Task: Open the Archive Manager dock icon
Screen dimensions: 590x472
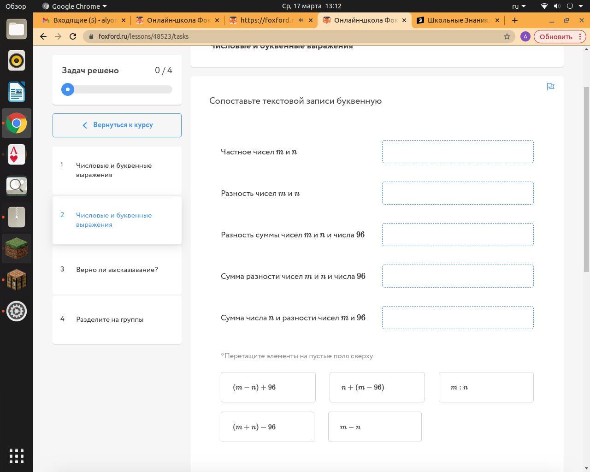Action: (17, 217)
